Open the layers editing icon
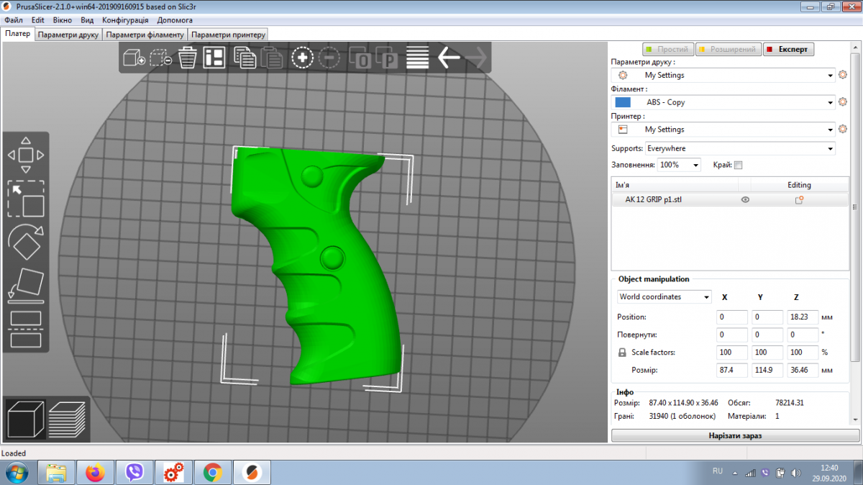Image resolution: width=863 pixels, height=485 pixels. click(x=417, y=58)
